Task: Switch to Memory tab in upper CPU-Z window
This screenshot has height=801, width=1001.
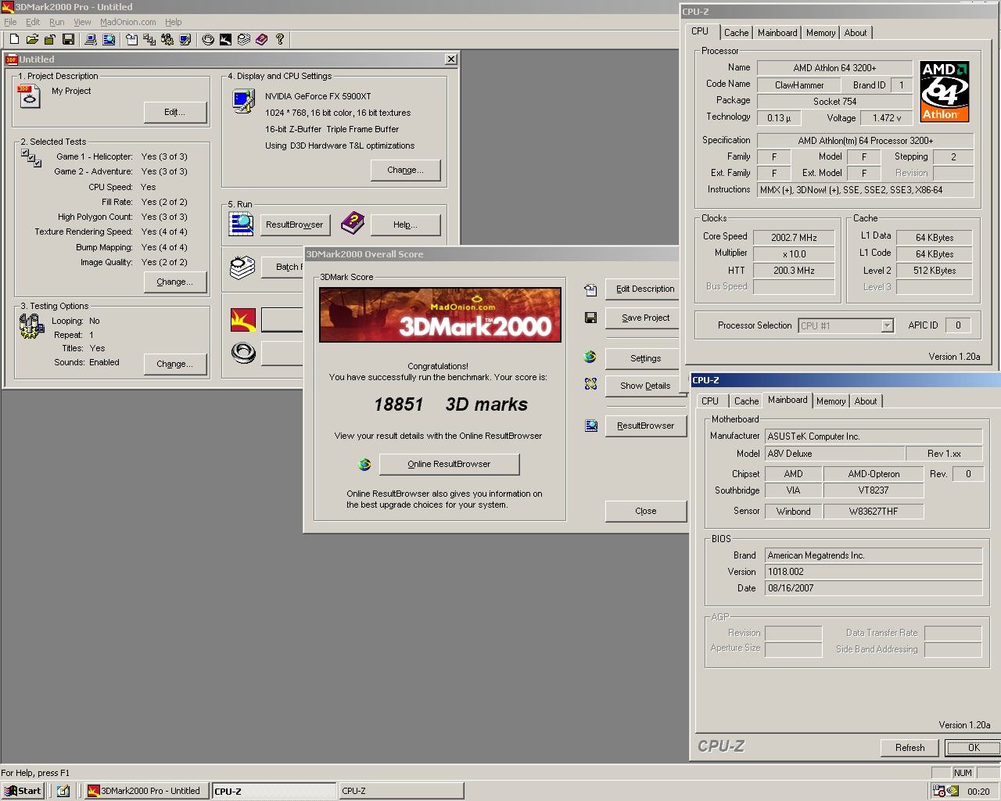Action: click(x=820, y=33)
